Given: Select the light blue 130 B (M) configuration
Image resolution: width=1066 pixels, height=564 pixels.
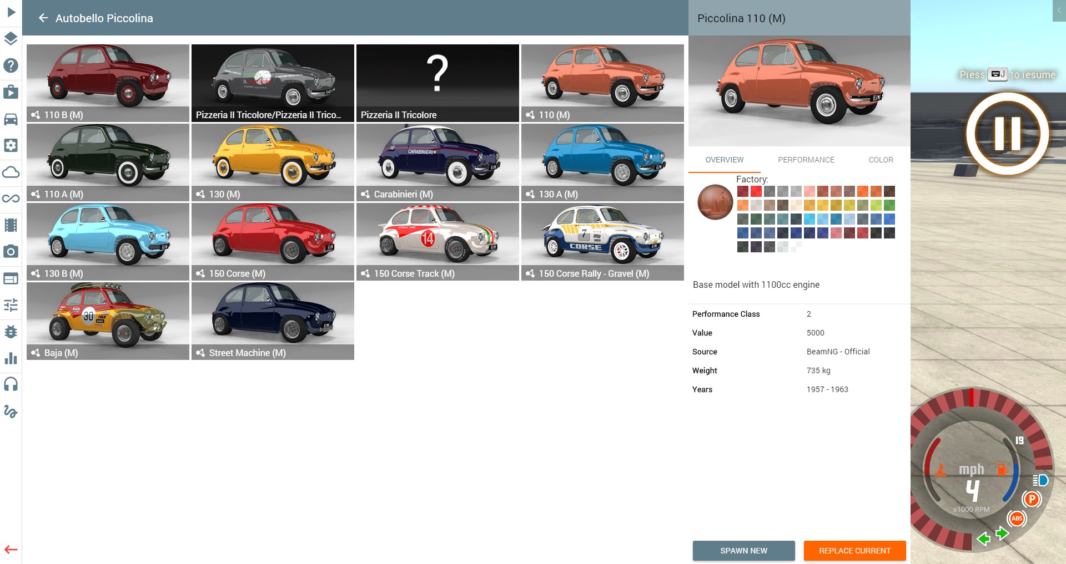Looking at the screenshot, I should [x=108, y=242].
